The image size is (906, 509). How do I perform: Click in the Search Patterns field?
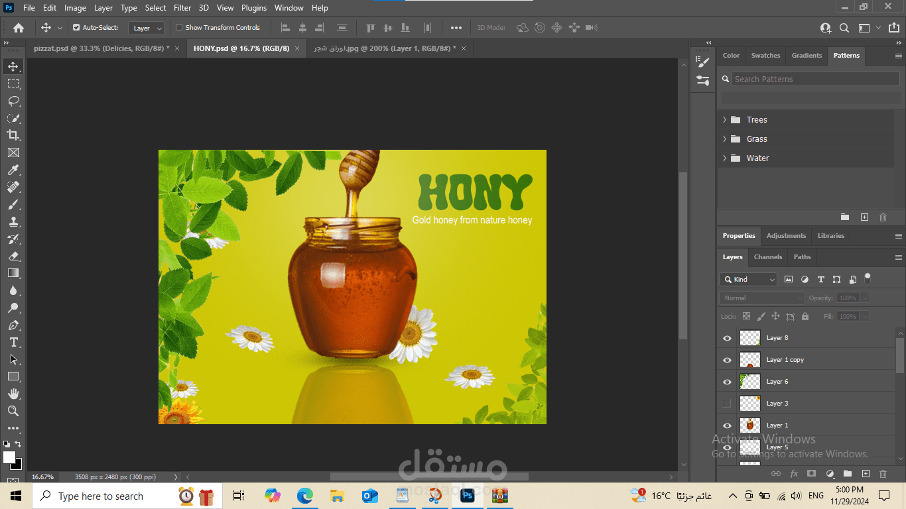816,79
